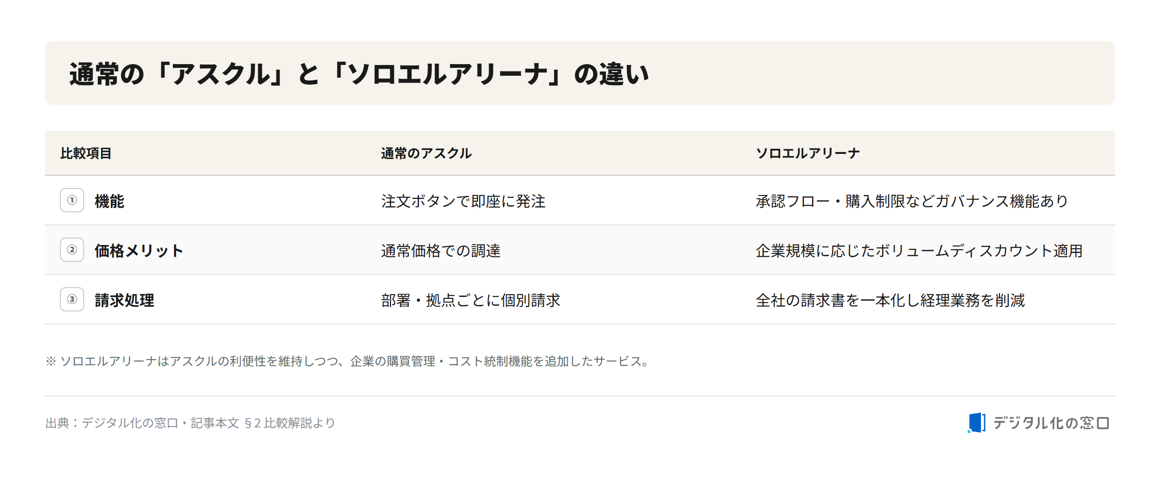This screenshot has height=477, width=1160.
Task: Click the footnote starting with ※ ソロエルアリーナ
Action: click(347, 361)
